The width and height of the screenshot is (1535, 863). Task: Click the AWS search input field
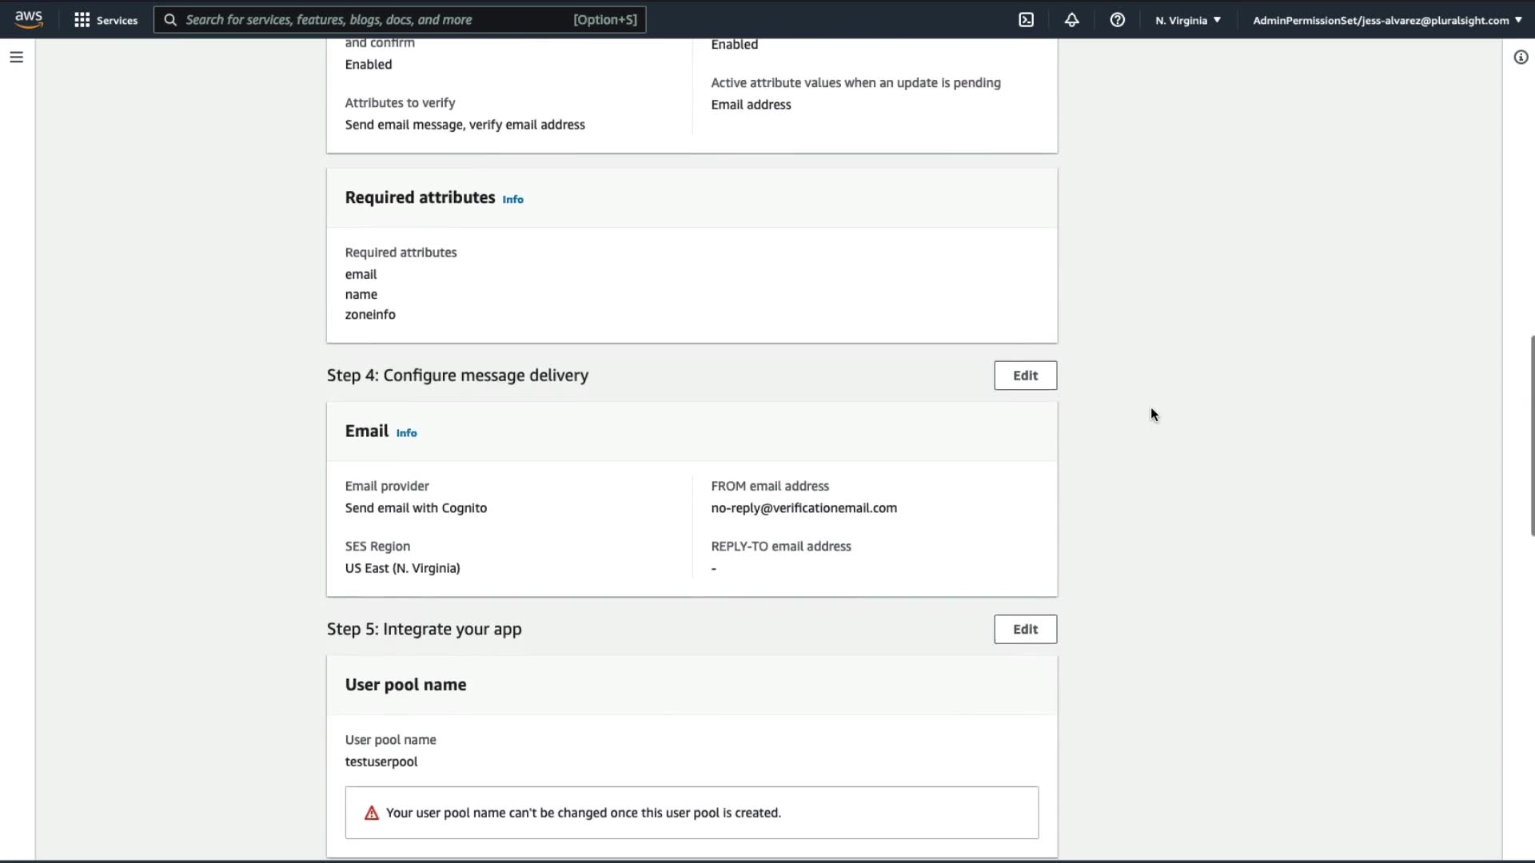coord(376,20)
